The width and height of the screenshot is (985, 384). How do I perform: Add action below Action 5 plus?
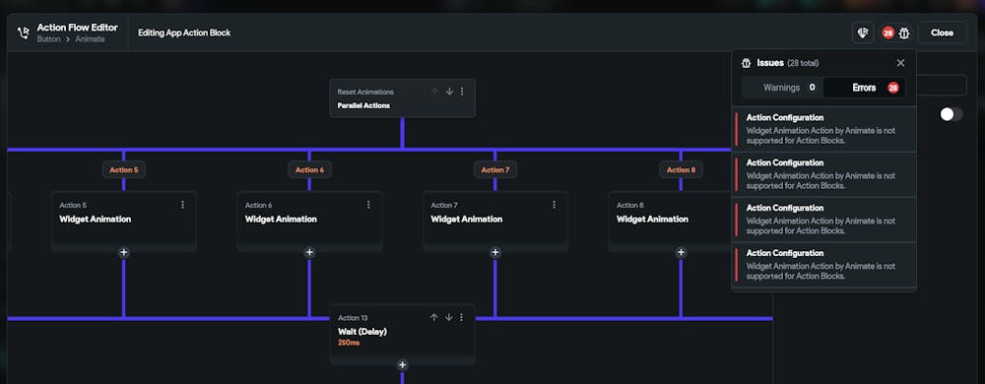coord(124,252)
